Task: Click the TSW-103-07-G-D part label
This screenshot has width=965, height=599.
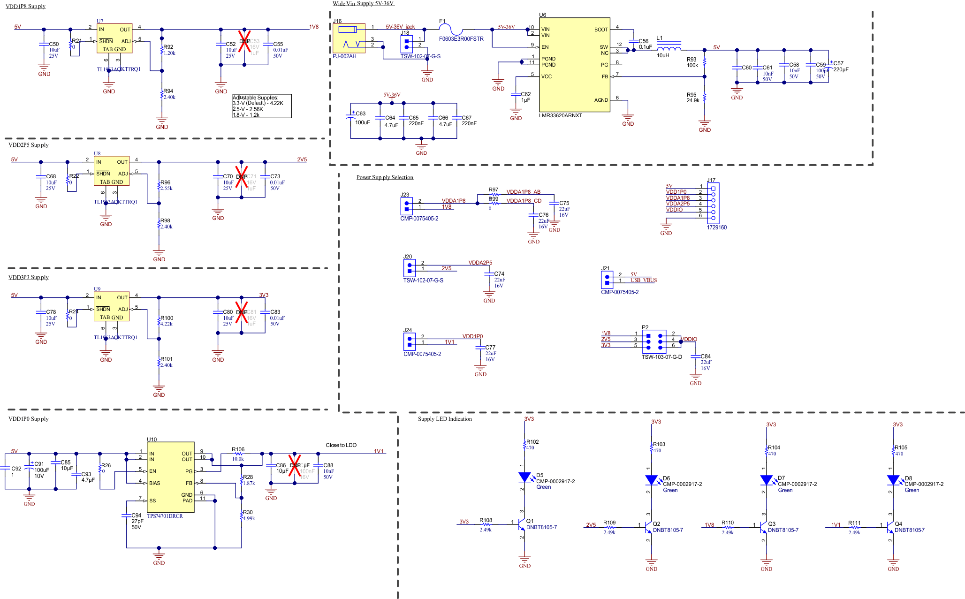Action: (x=662, y=357)
